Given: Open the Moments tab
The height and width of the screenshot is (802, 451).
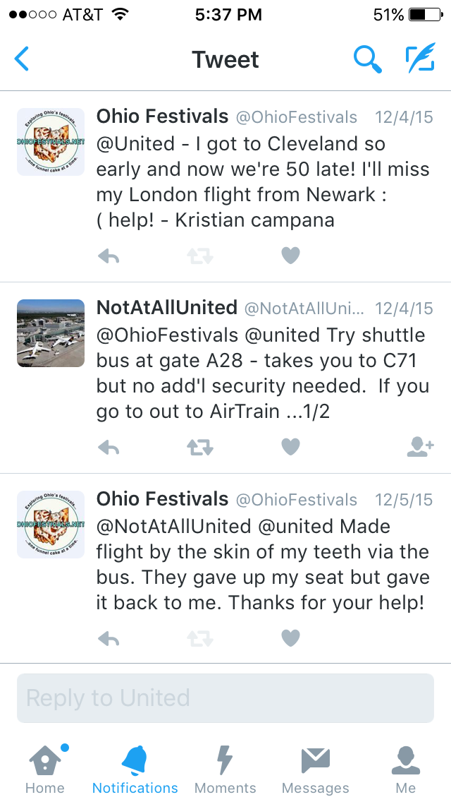Looking at the screenshot, I should pyautogui.click(x=225, y=768).
